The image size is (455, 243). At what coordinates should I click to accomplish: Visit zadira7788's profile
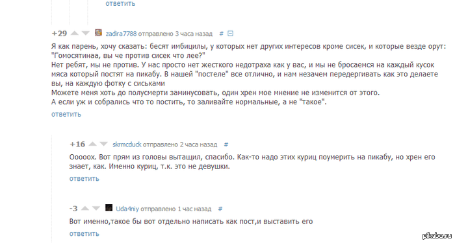click(121, 34)
